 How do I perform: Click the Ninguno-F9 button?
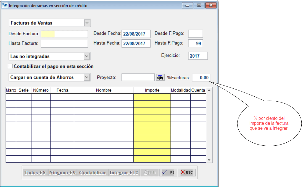(62, 173)
